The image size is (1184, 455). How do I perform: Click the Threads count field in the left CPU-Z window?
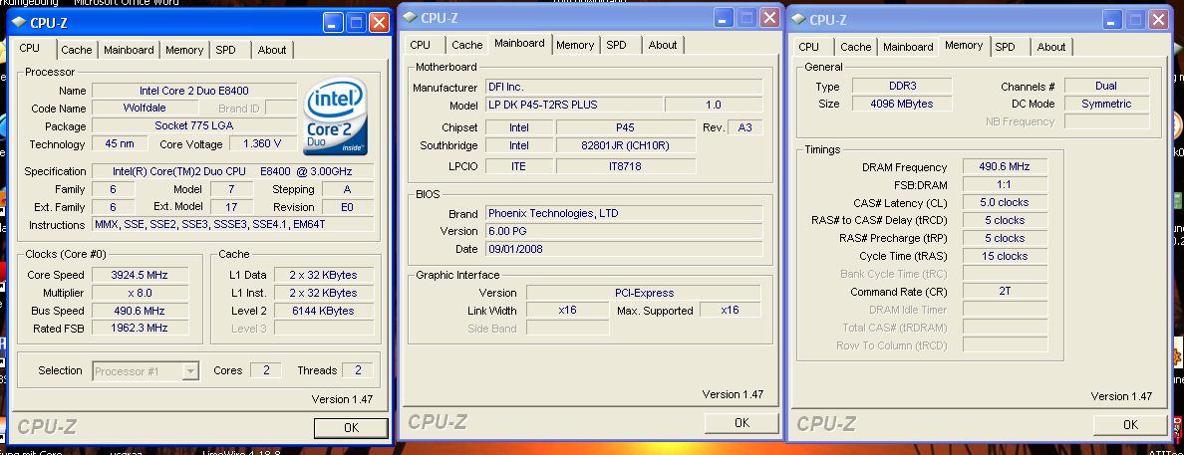click(358, 370)
